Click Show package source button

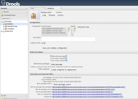[x=62, y=84]
